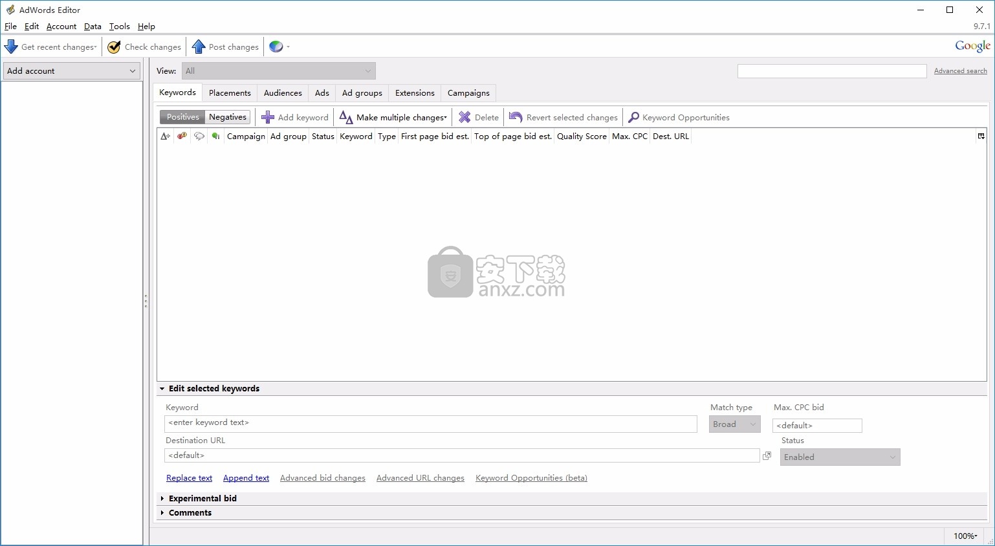Viewport: 995px width, 546px height.
Task: Click the Revert selected changes arrow icon
Action: pyautogui.click(x=516, y=117)
